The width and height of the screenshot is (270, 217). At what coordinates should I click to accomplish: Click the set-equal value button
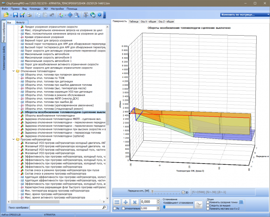pos(117,202)
